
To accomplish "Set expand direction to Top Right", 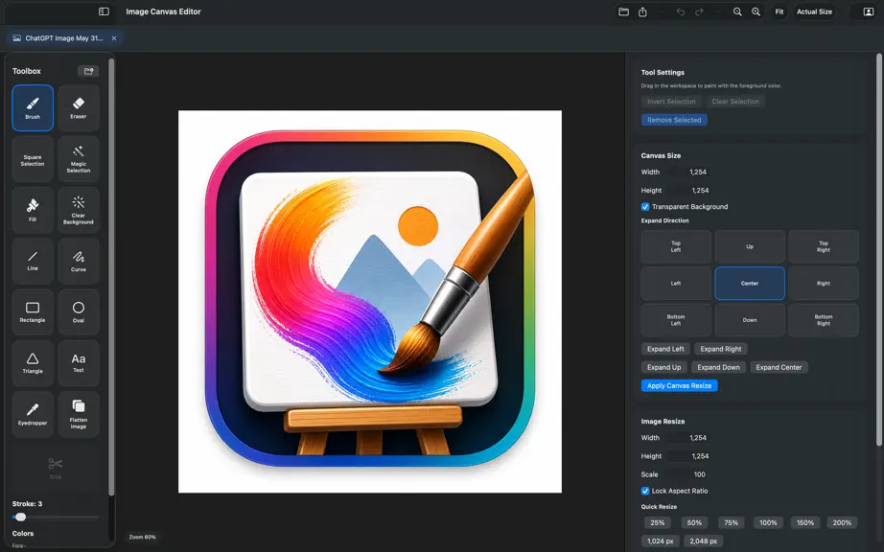I will click(x=824, y=246).
